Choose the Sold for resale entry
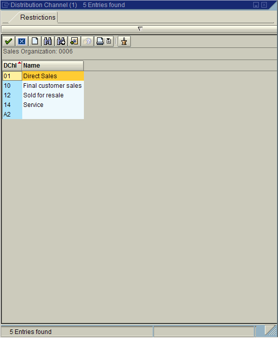 click(x=43, y=95)
